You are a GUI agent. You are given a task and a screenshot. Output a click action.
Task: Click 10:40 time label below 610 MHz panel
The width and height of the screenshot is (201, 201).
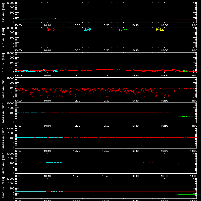[135, 76]
